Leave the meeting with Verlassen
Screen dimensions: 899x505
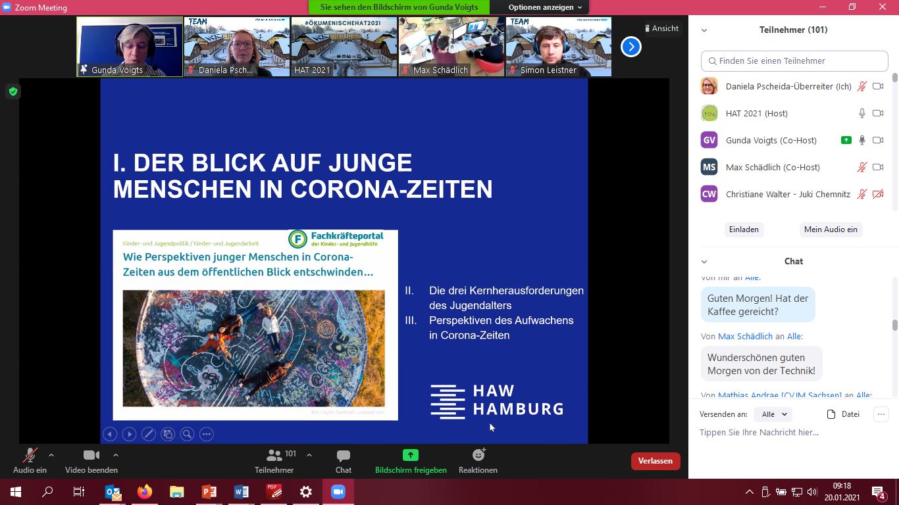(x=655, y=461)
